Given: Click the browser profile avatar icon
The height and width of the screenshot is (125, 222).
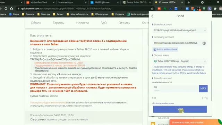Looking at the screenshot, I should (x=221, y=9).
